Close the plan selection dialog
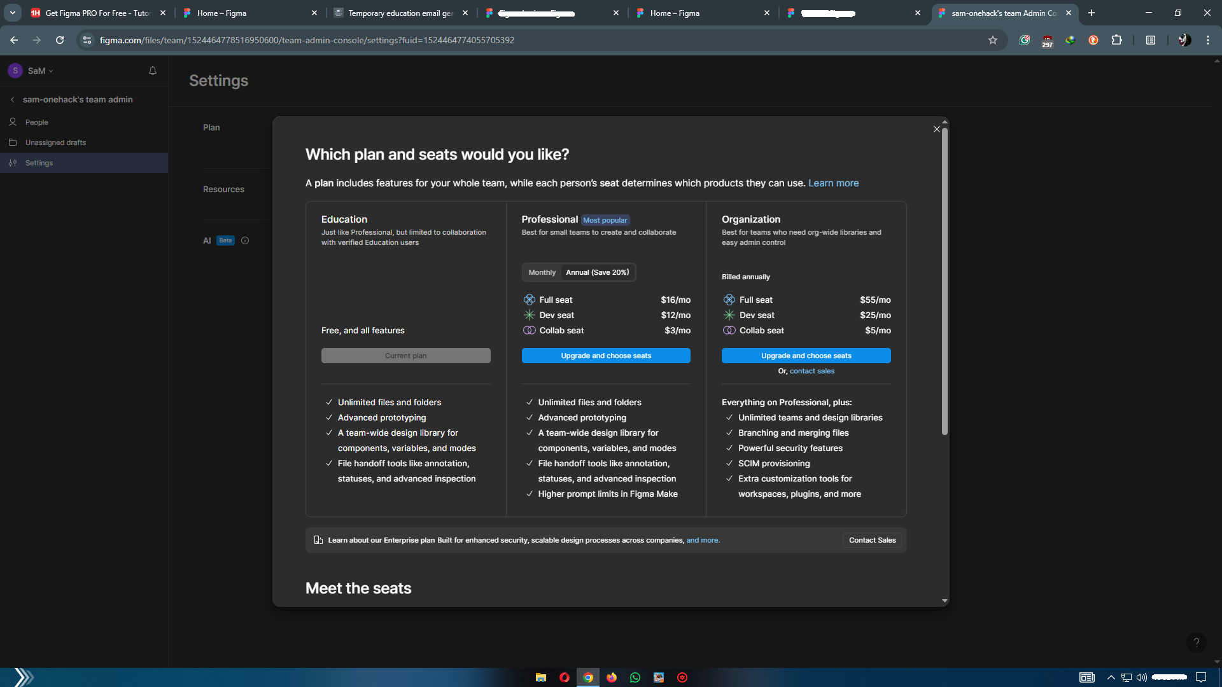This screenshot has height=687, width=1222. [x=937, y=129]
